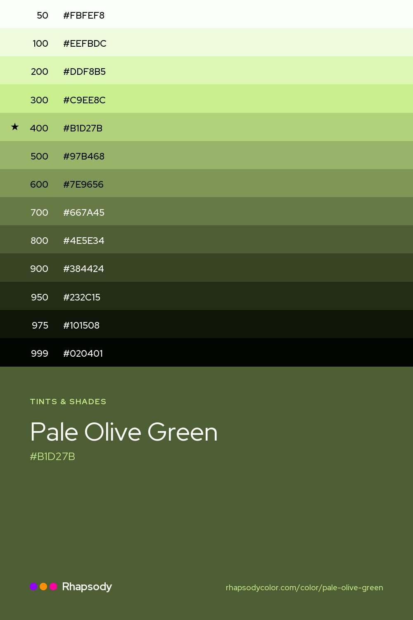The height and width of the screenshot is (620, 413).
Task: Pick the #C9EE8C shade 300 swatch
Action: click(206, 99)
